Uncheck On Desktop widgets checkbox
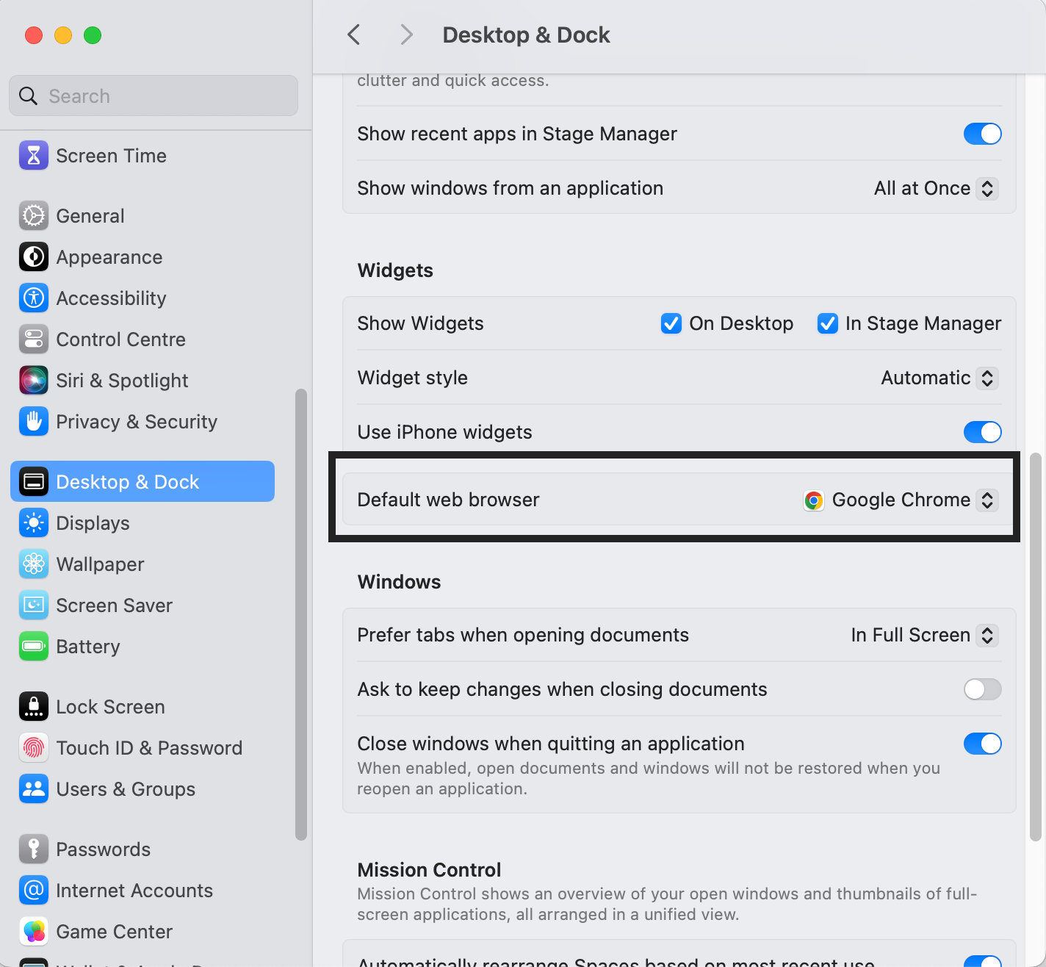Viewport: 1046px width, 967px height. (x=671, y=323)
